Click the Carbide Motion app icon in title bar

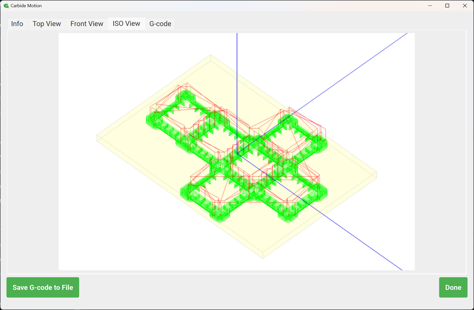pyautogui.click(x=6, y=6)
